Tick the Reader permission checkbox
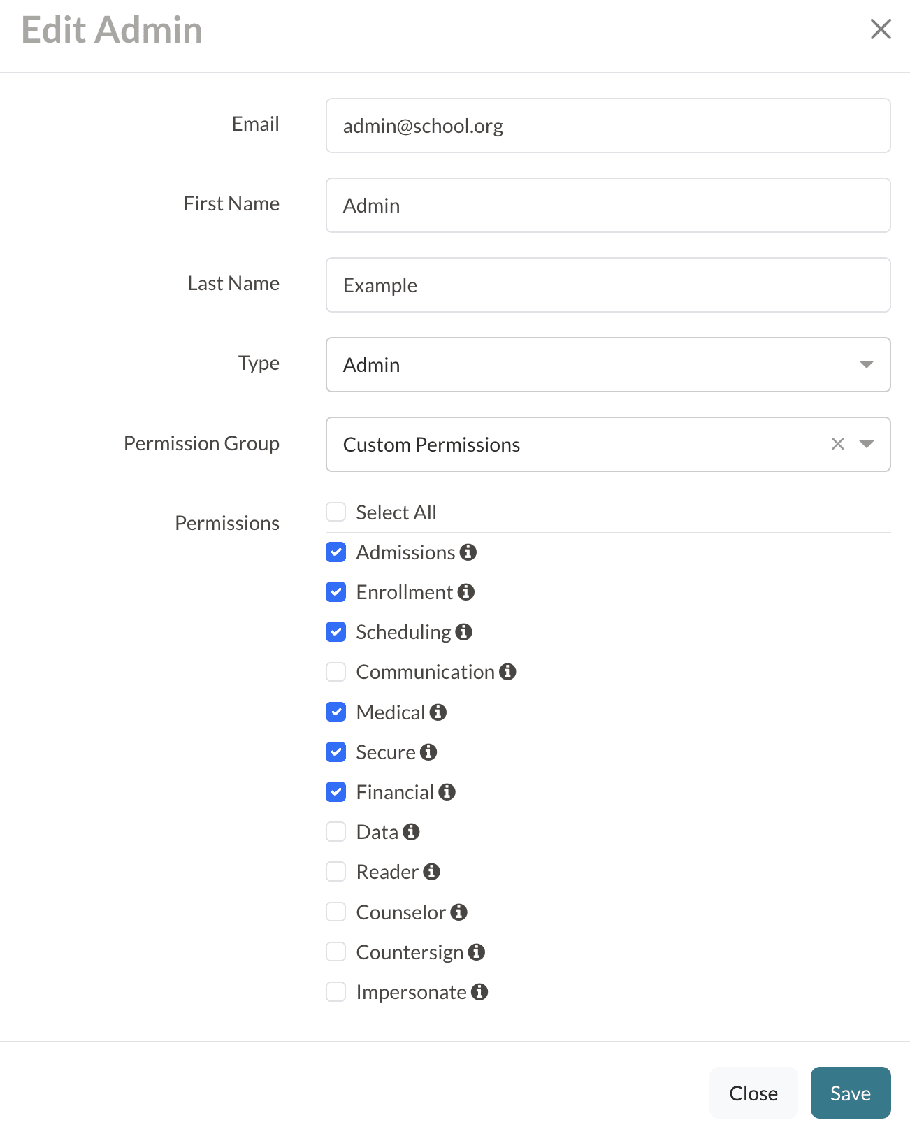The image size is (910, 1127). 336,872
